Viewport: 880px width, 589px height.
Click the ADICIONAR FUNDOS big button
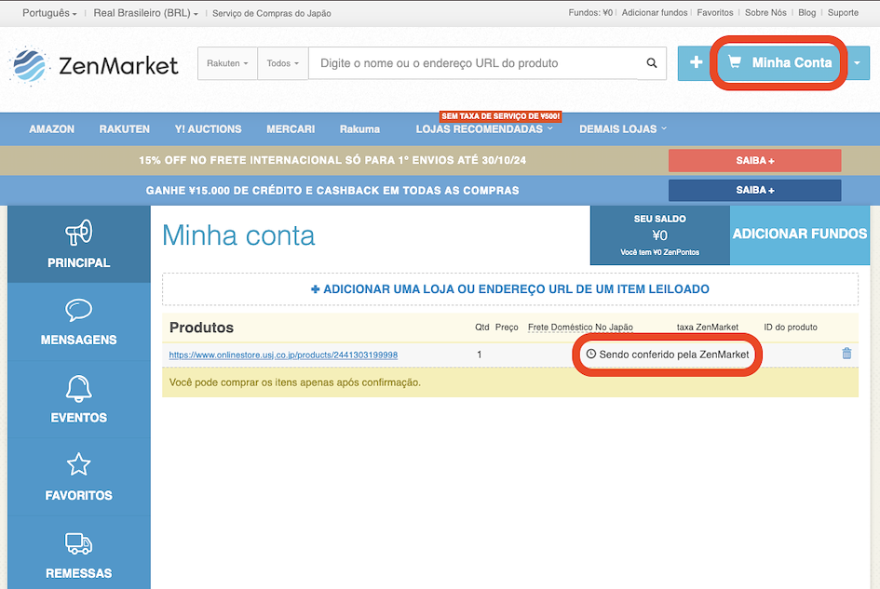800,234
